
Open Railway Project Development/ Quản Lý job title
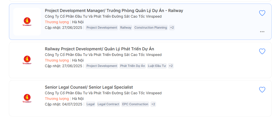click(99, 49)
